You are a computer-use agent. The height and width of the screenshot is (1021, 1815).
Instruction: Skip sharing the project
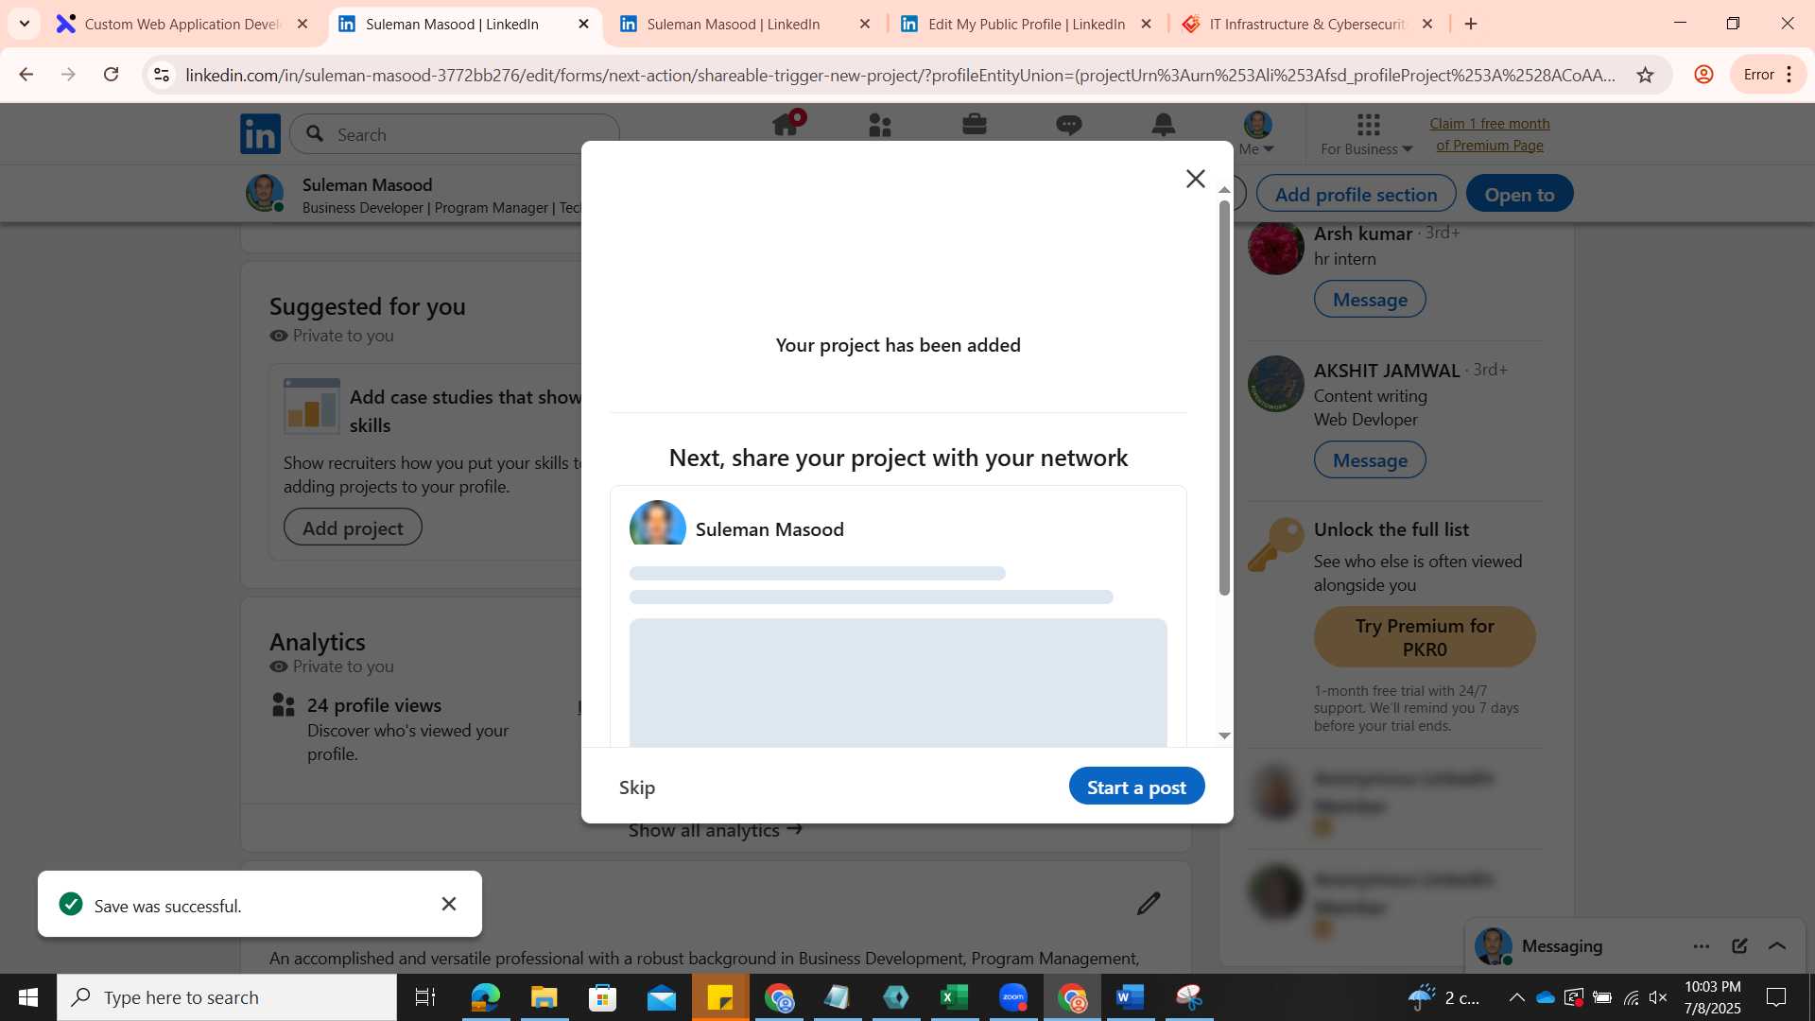tap(637, 787)
